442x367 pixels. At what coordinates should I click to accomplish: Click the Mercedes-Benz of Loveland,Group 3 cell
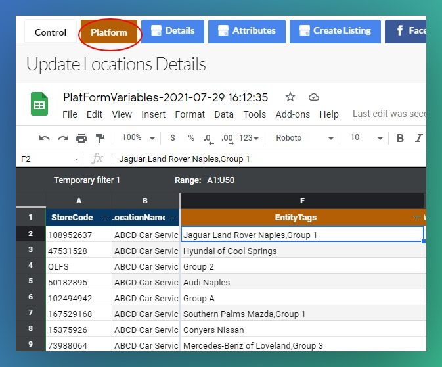click(303, 345)
